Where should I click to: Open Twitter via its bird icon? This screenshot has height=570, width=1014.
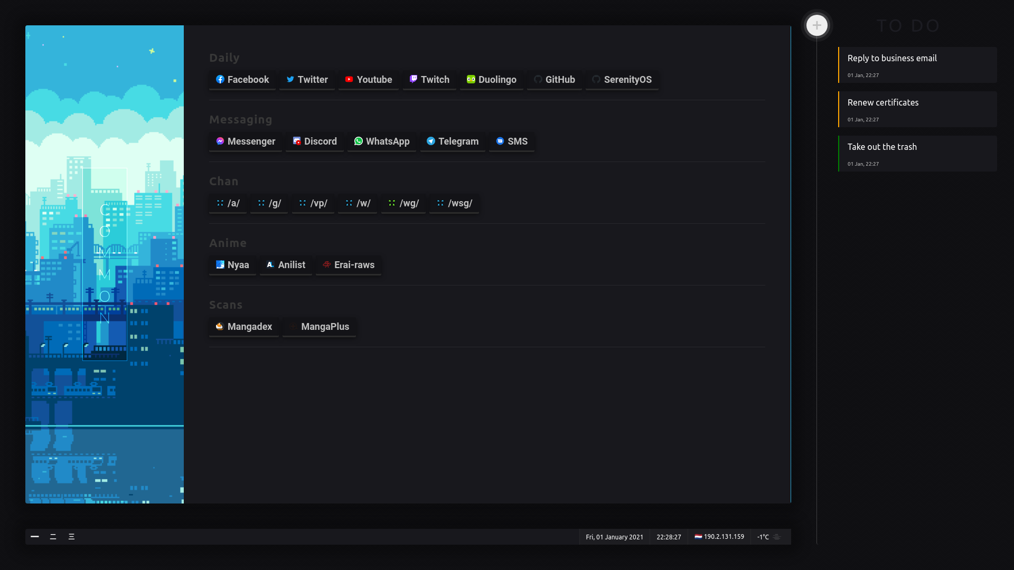(290, 80)
